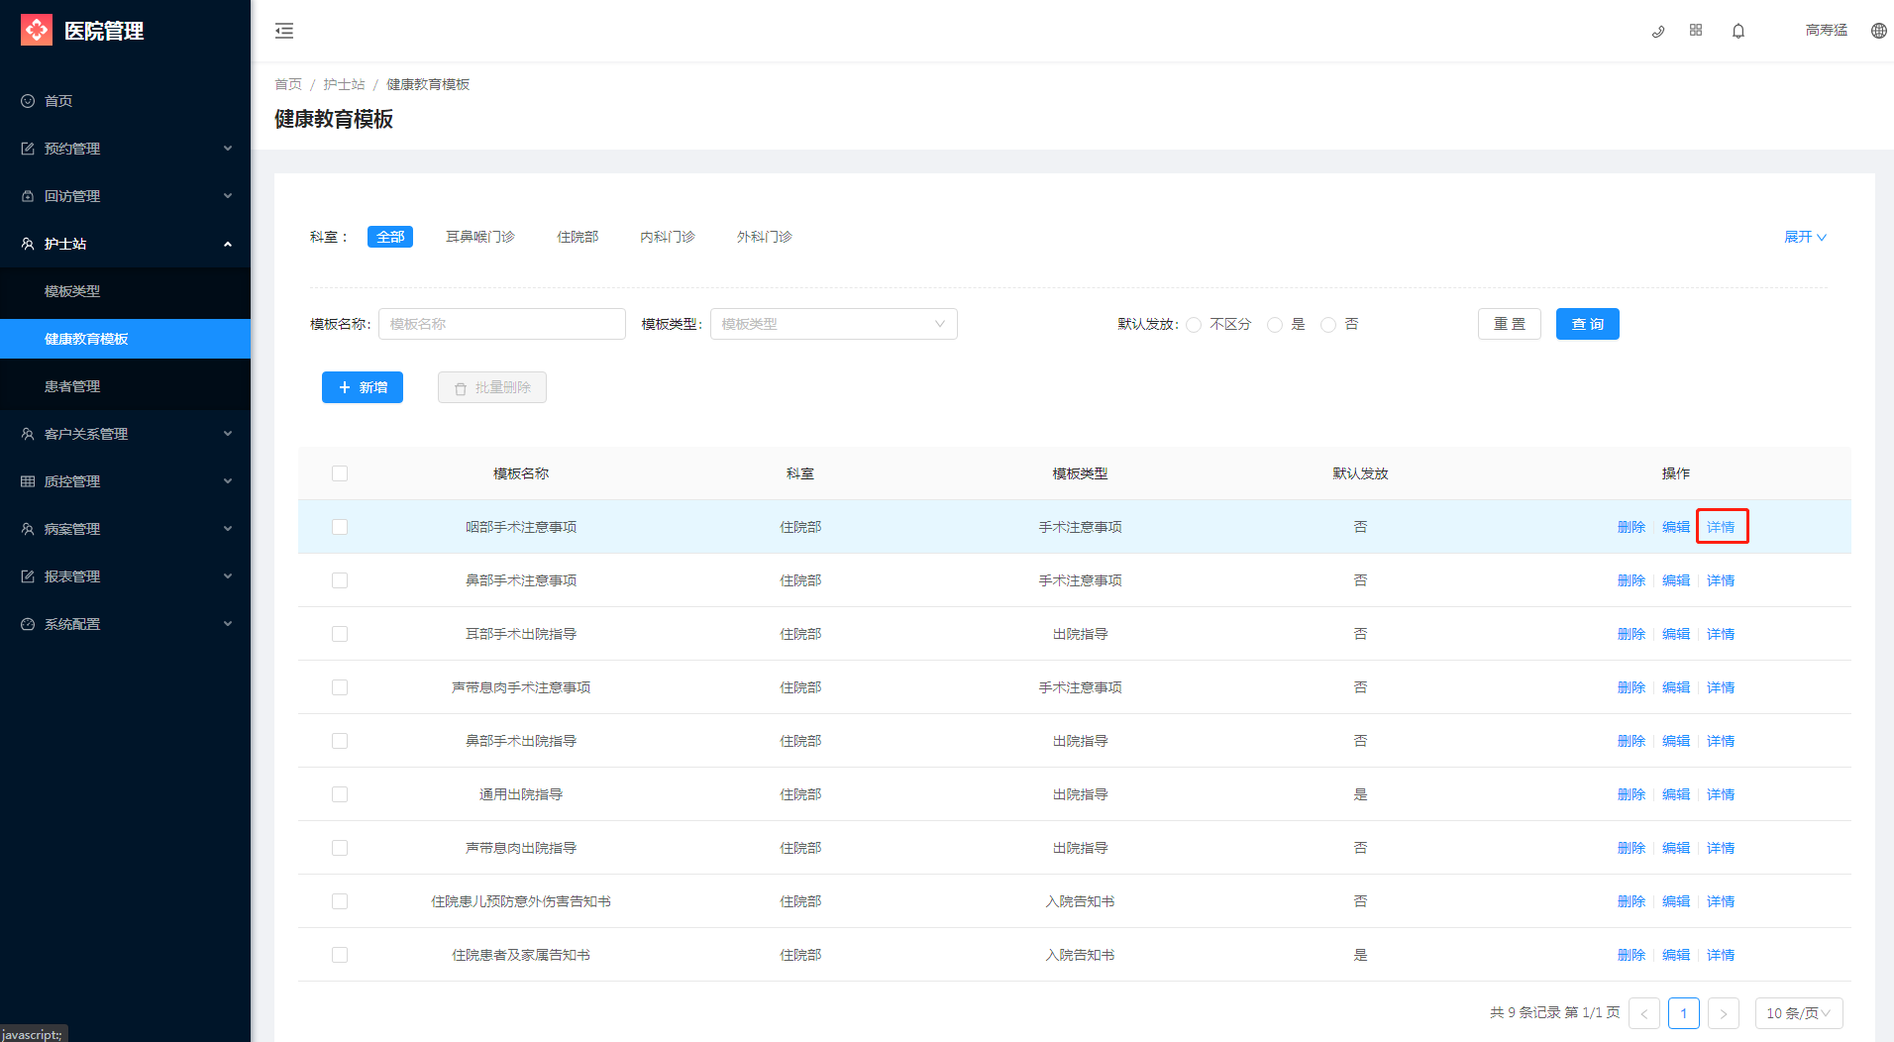
Task: Click the dashboard icon beside 系统配置
Action: [x=28, y=624]
